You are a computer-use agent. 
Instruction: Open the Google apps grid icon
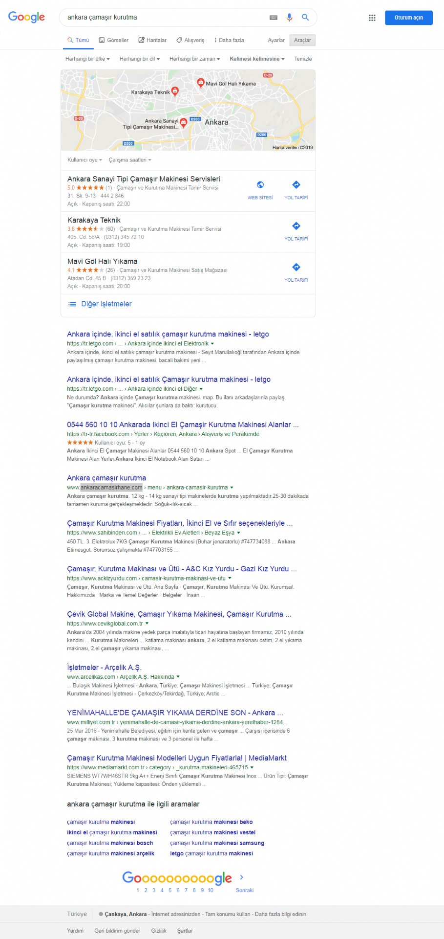pos(372,18)
